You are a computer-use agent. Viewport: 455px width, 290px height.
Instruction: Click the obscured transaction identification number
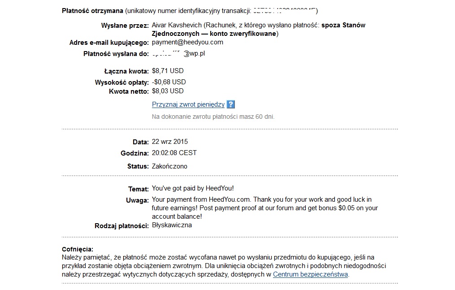point(284,11)
